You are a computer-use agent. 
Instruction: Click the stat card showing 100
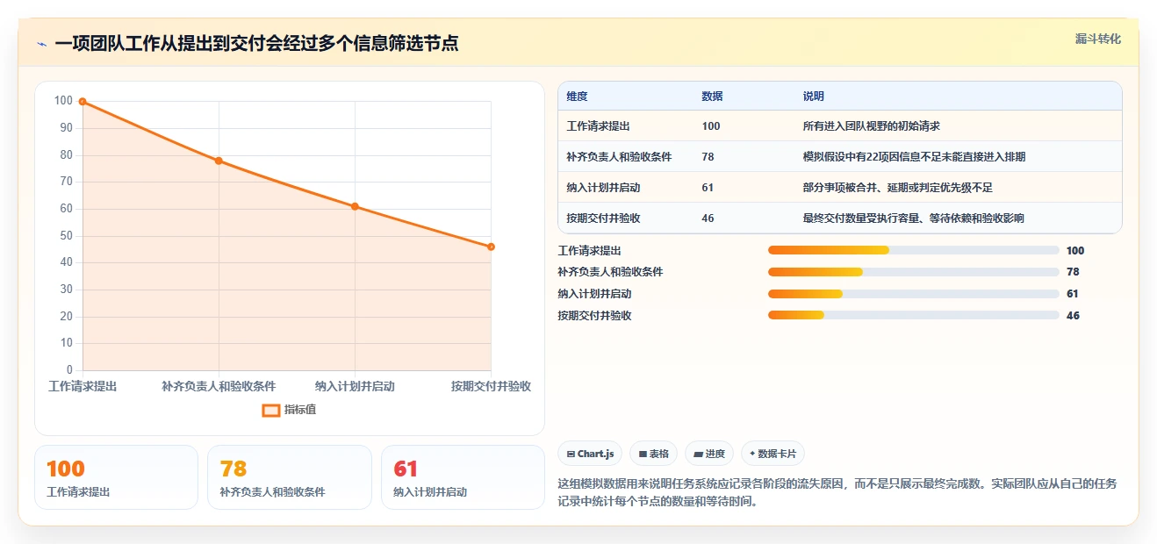[x=116, y=477]
